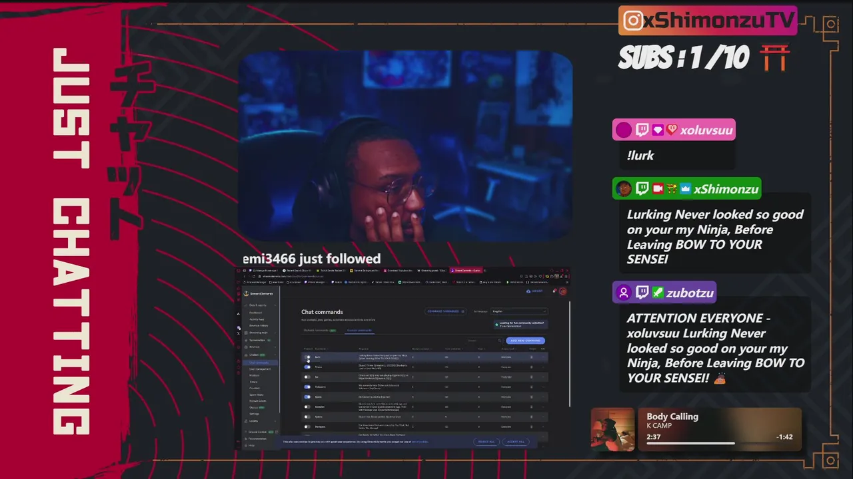
Task: Click the browser address bar
Action: coord(293,276)
